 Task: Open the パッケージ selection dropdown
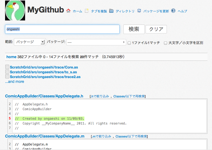pos(96,42)
